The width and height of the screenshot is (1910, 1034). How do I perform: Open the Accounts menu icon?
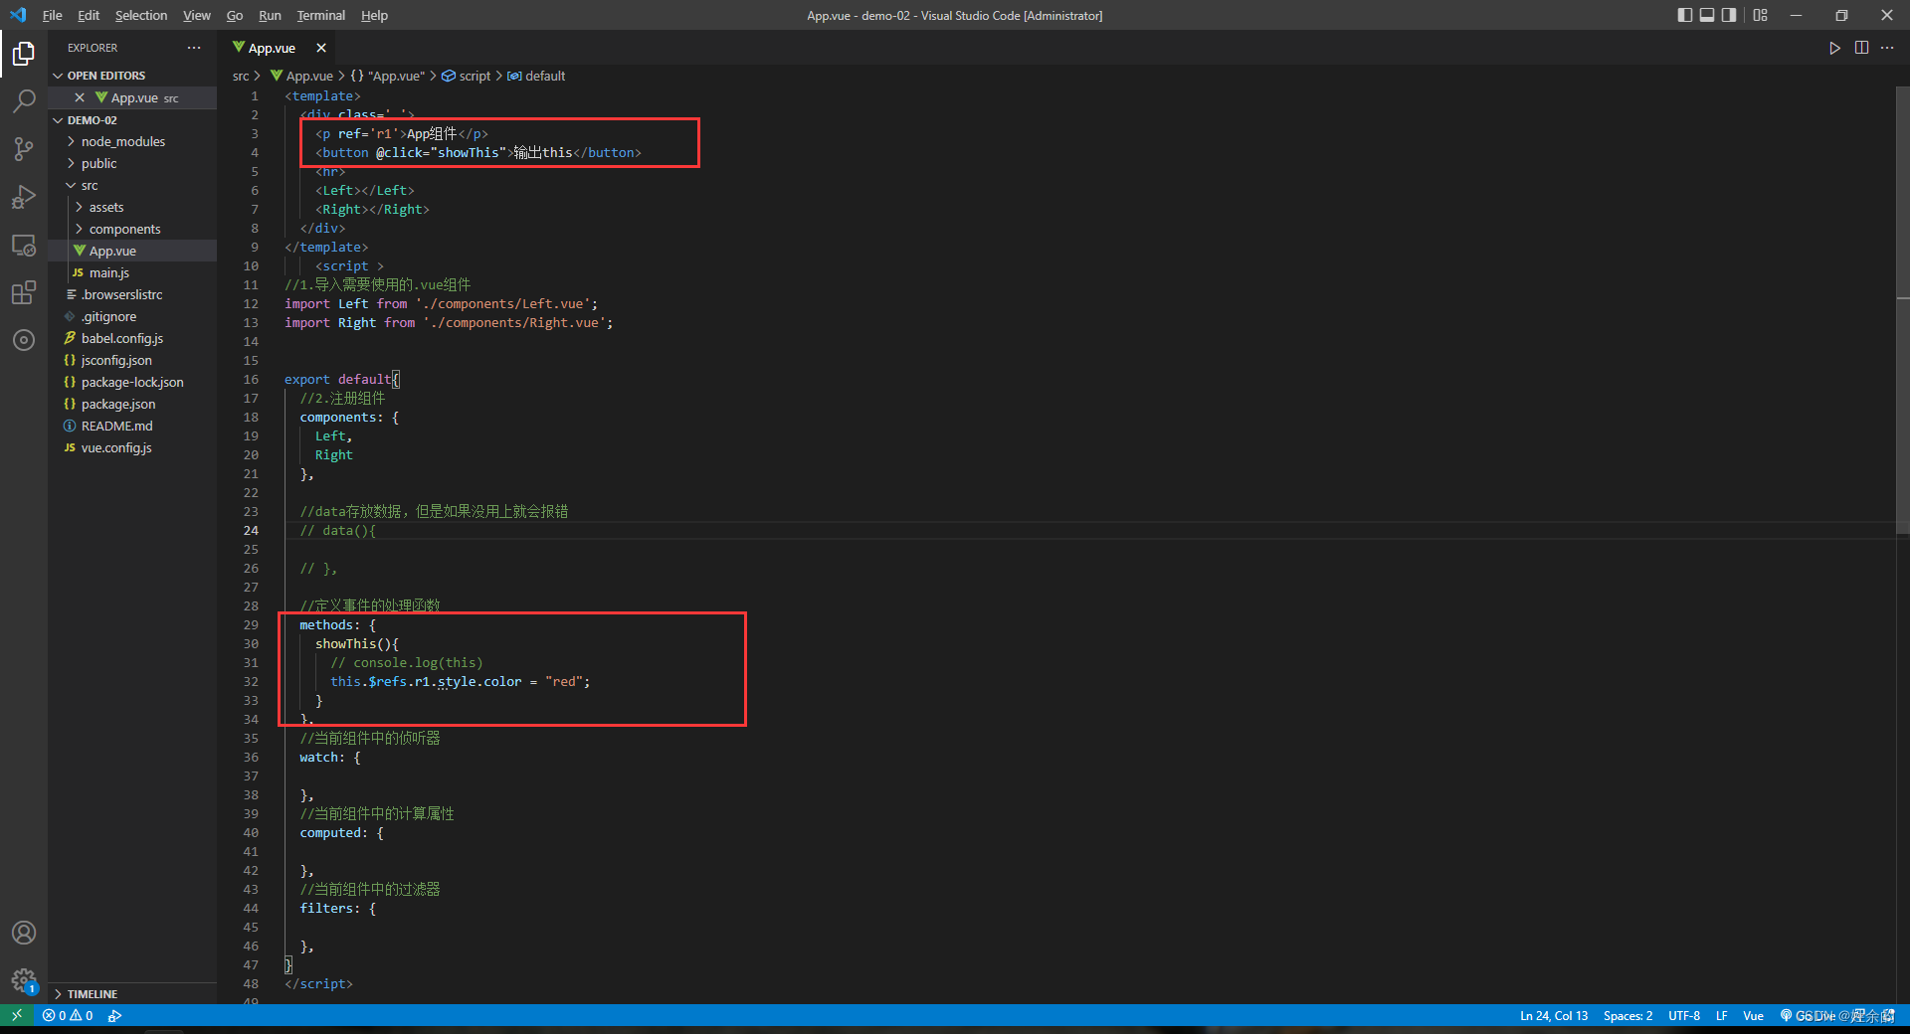pyautogui.click(x=24, y=933)
